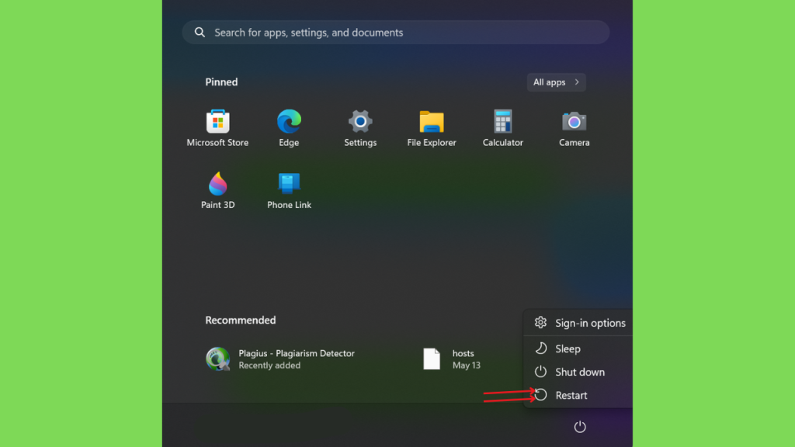Expand All apps list via chevron
The height and width of the screenshot is (447, 795).
point(577,82)
